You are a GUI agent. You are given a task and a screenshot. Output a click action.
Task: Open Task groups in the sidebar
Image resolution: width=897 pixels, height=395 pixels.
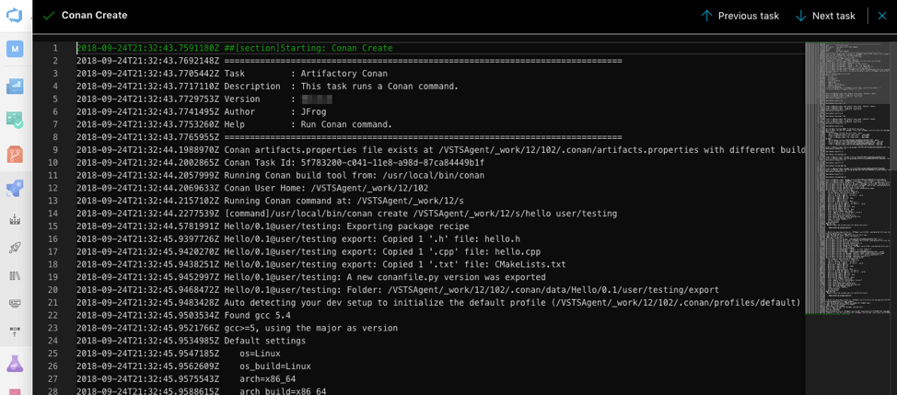click(15, 303)
